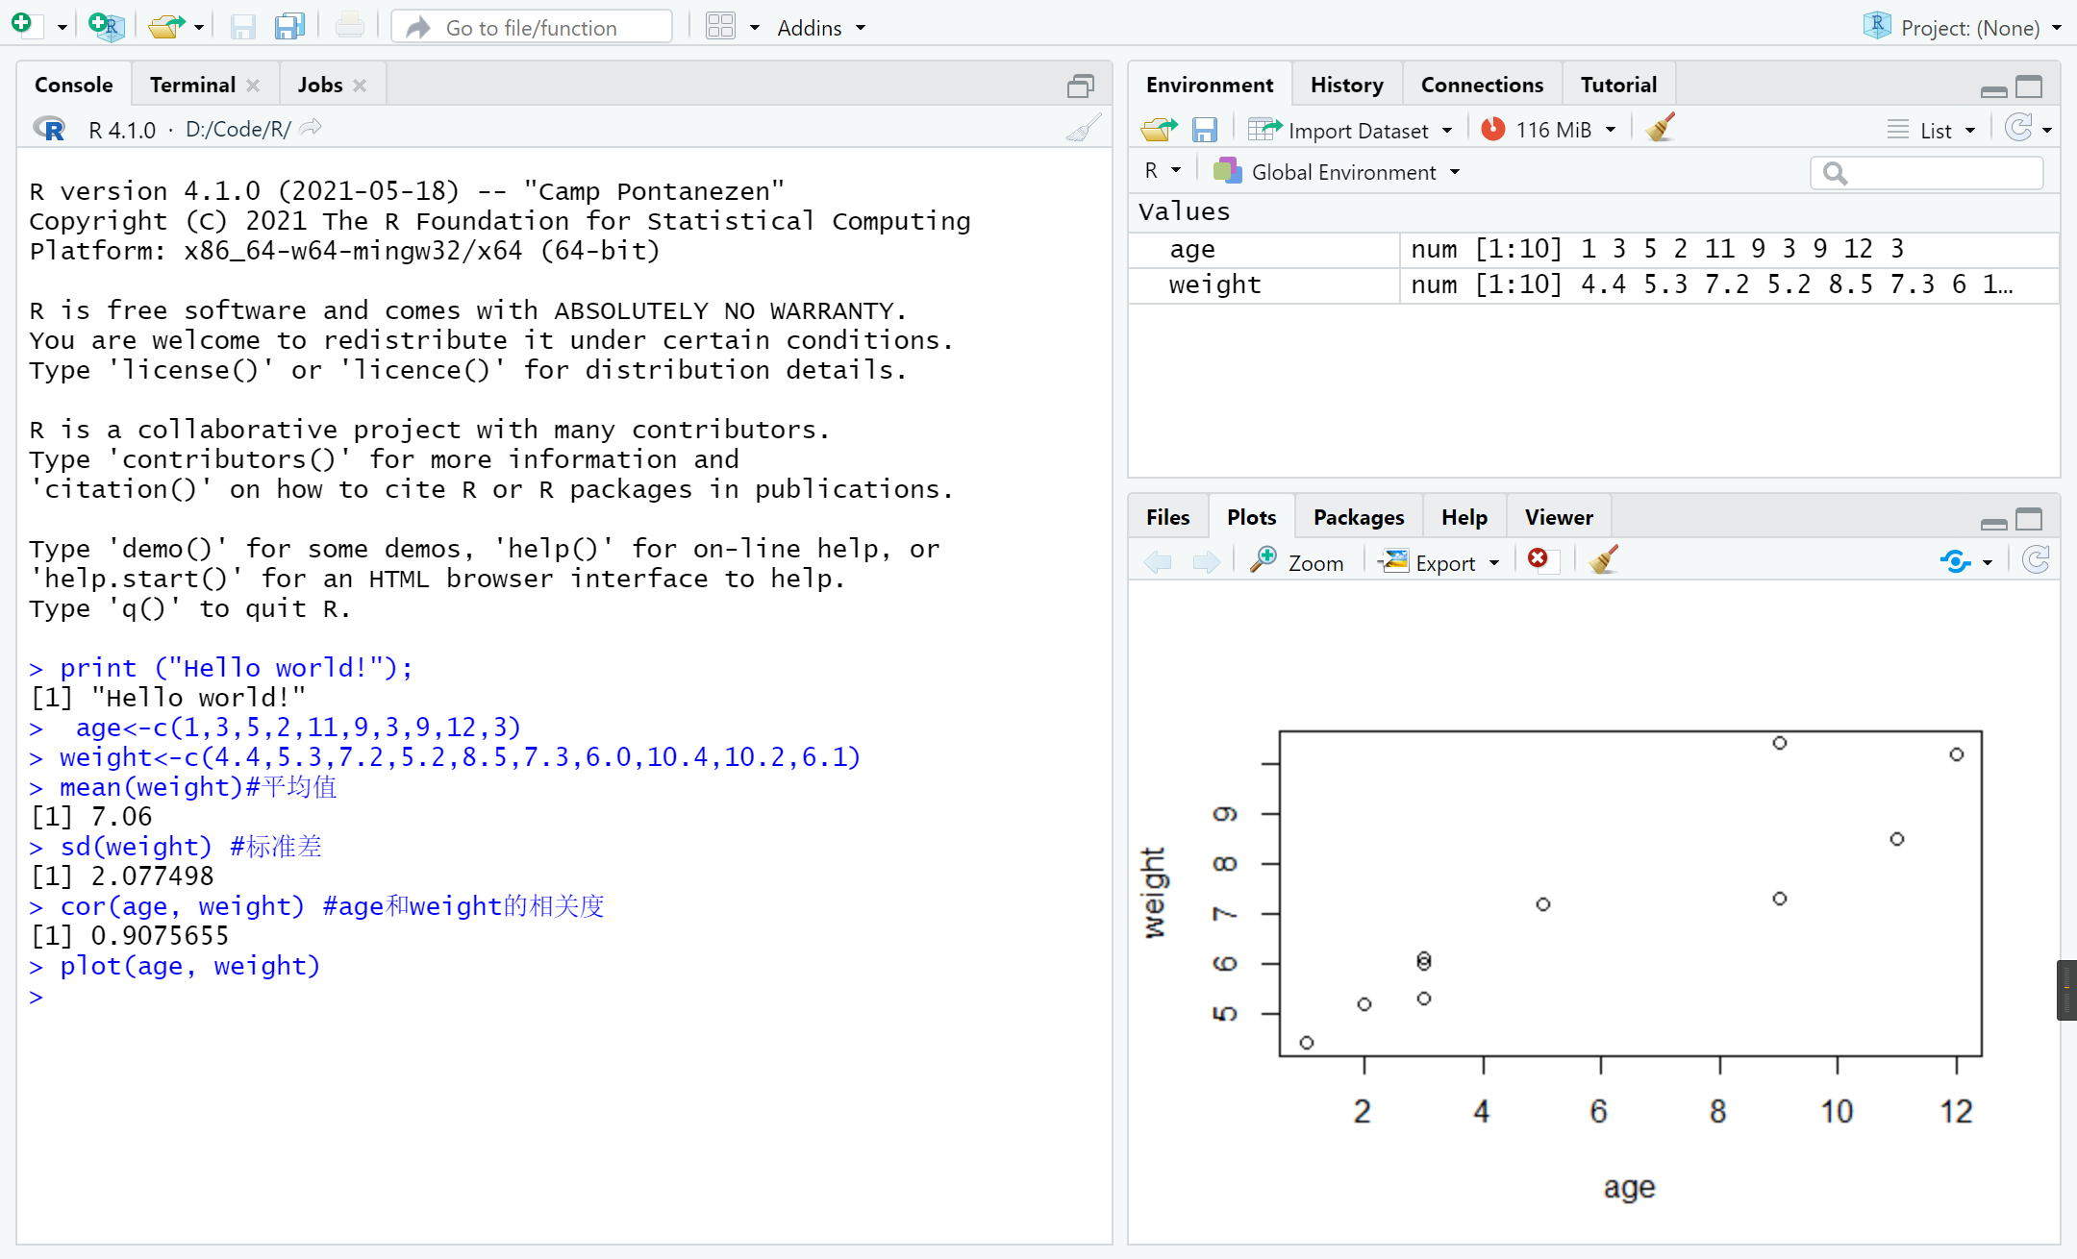Remove current plot with red X icon
Image resolution: width=2077 pixels, height=1259 pixels.
[x=1540, y=559]
